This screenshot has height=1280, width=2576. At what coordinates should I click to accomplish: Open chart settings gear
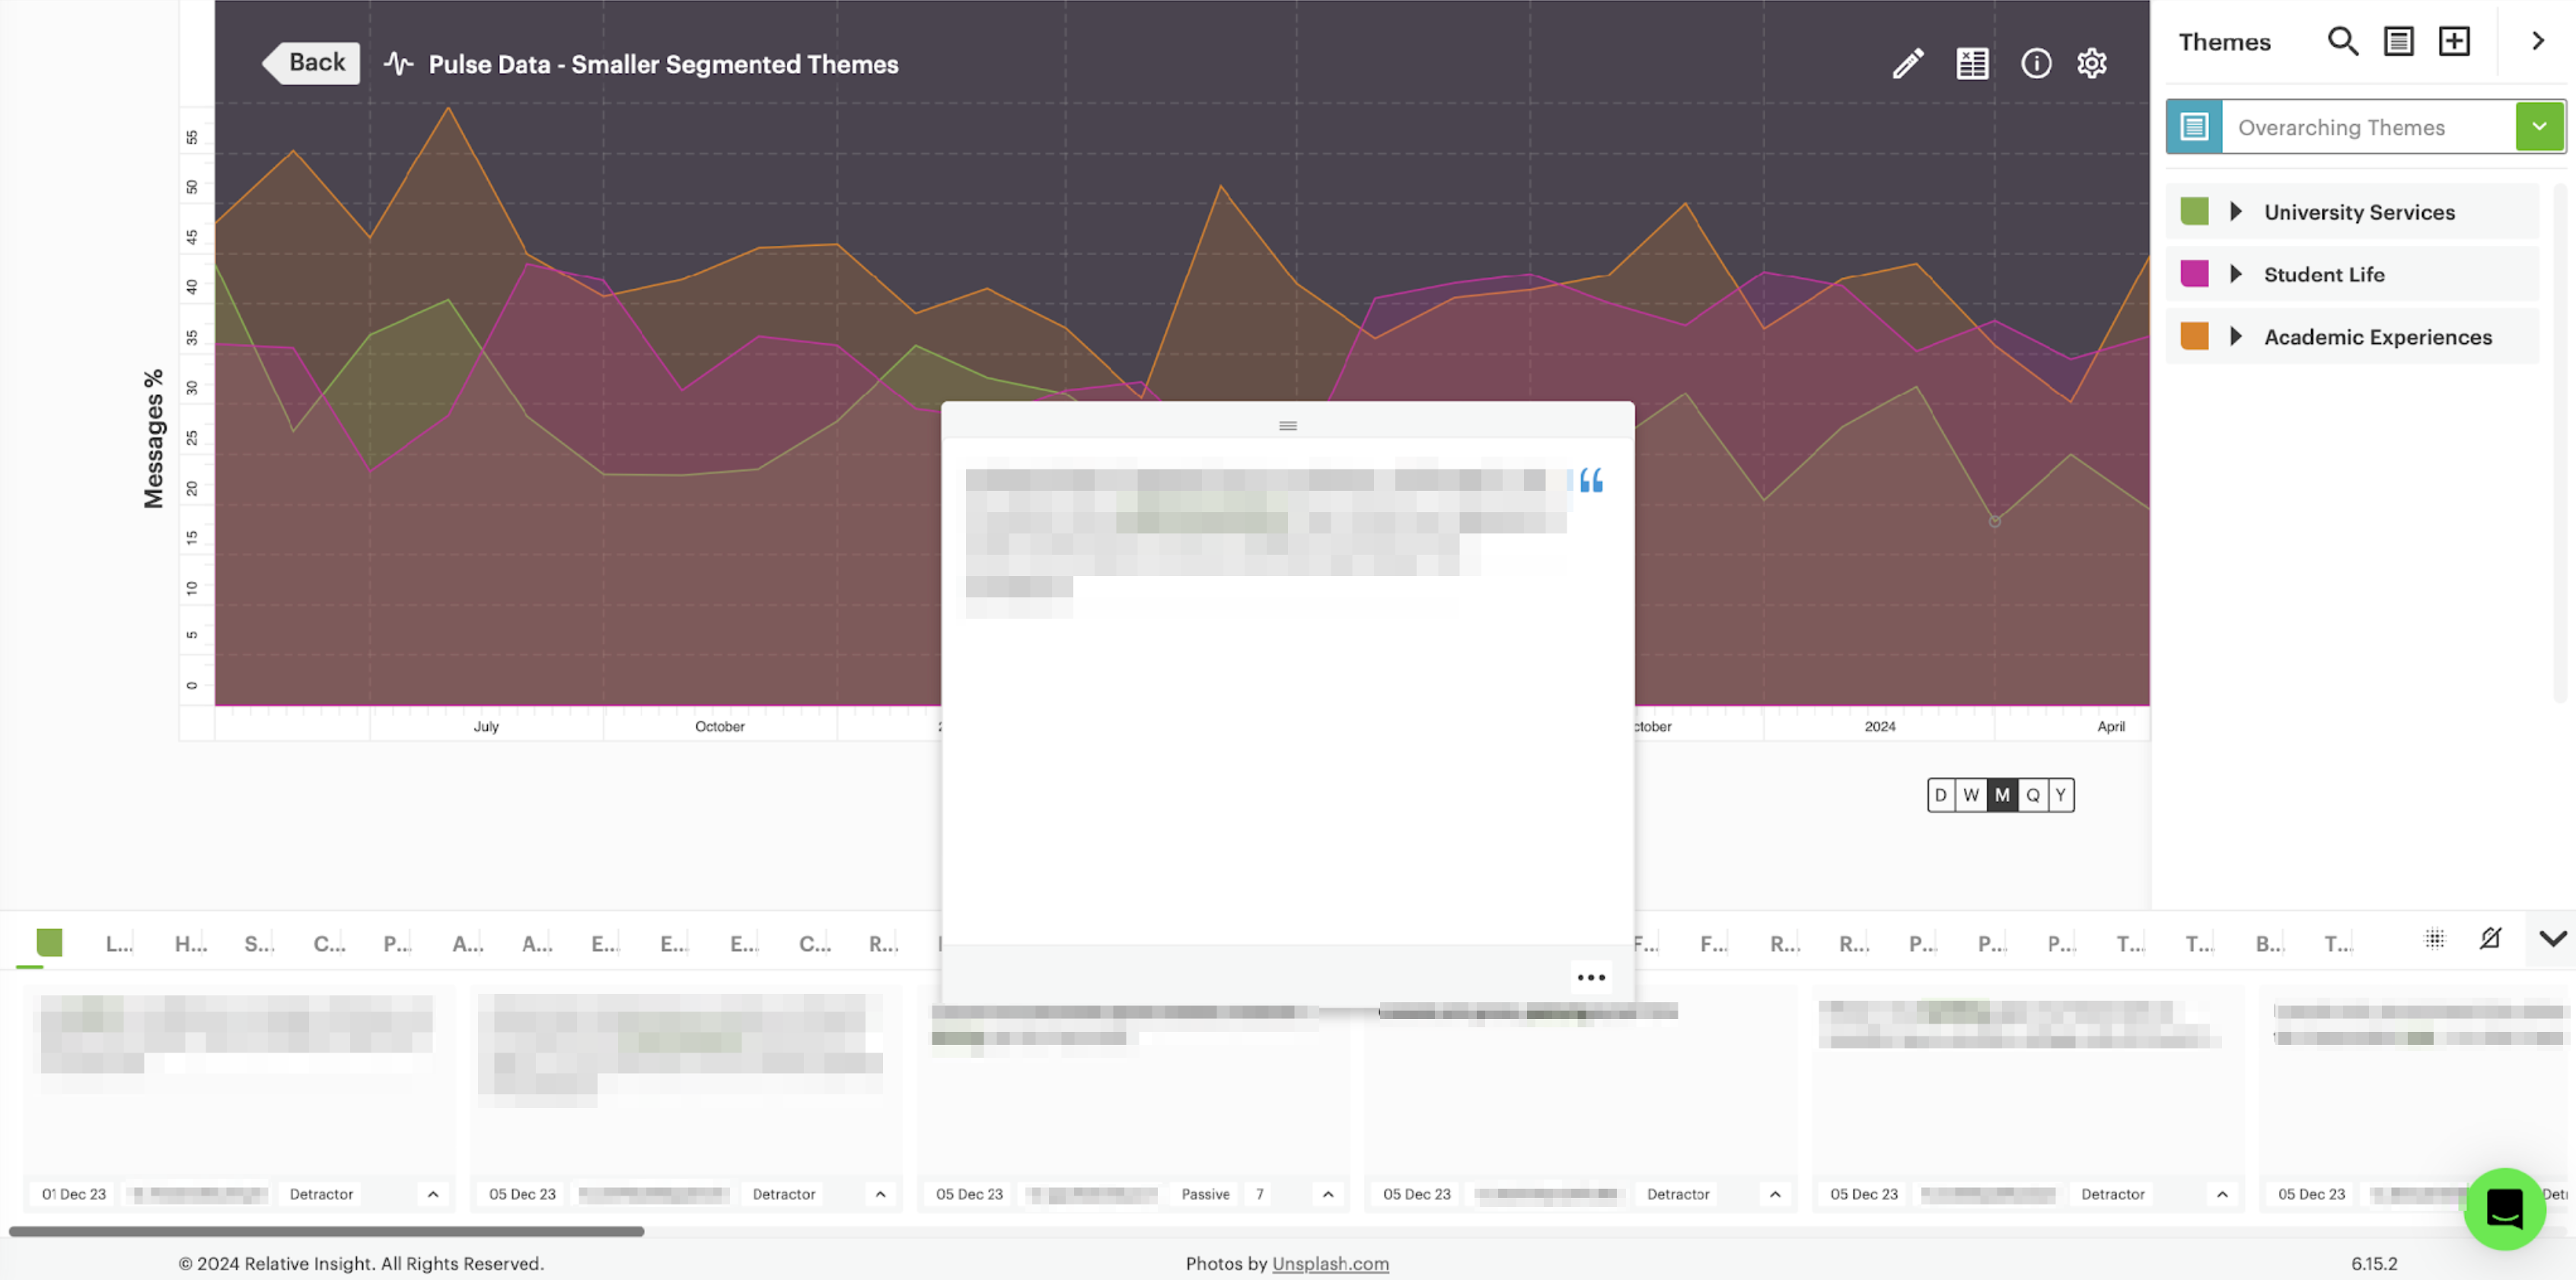(2092, 64)
